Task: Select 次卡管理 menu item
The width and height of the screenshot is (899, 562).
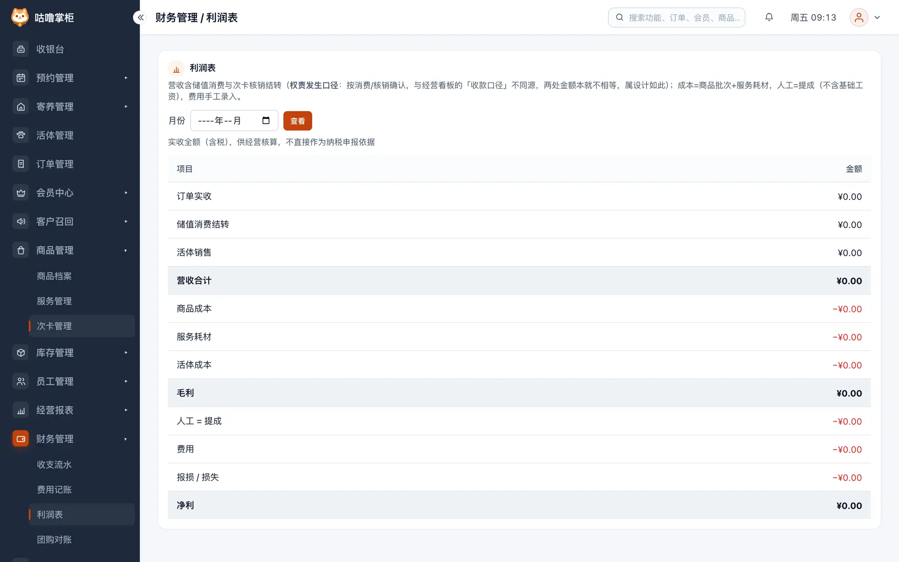Action: click(81, 326)
